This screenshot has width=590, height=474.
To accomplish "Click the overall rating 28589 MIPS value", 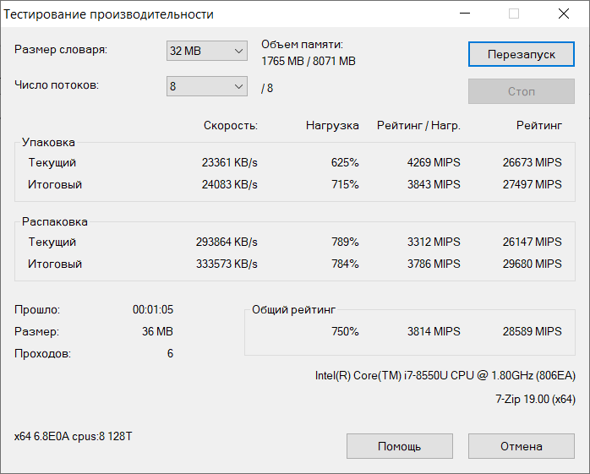I will point(532,331).
